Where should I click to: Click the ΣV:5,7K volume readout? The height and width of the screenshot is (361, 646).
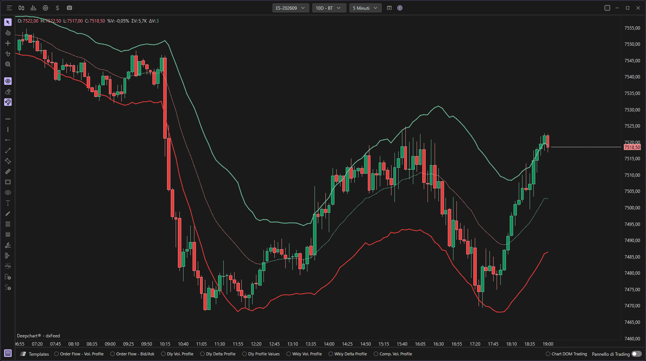pyautogui.click(x=139, y=21)
